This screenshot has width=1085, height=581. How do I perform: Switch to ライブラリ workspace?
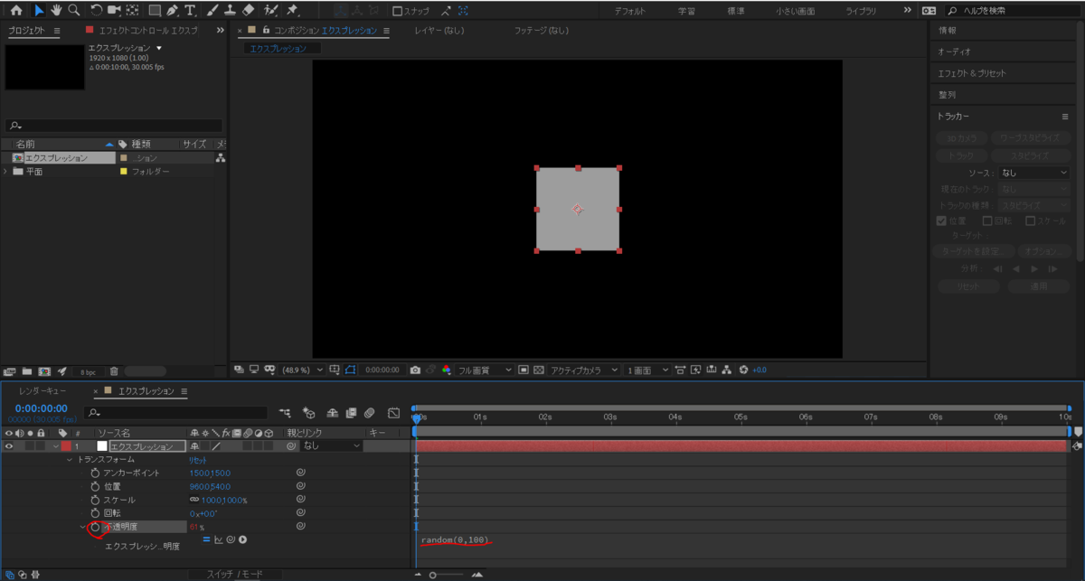pos(860,11)
